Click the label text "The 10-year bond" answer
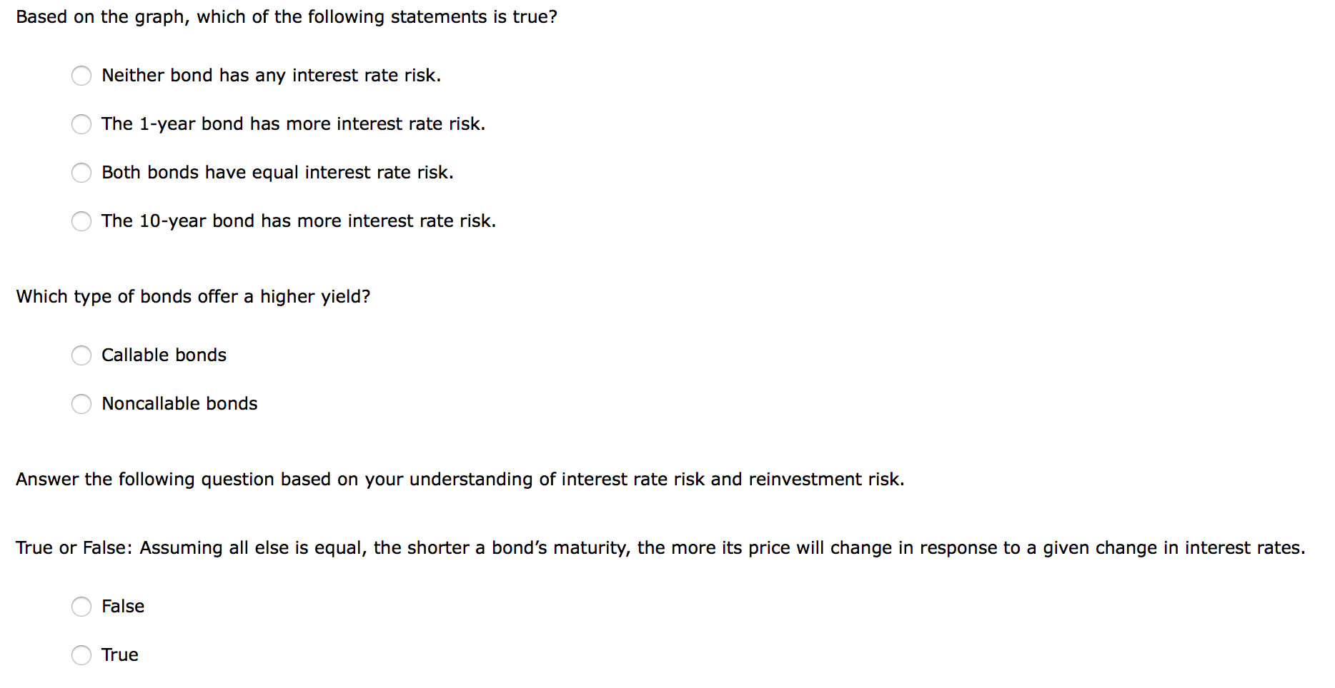The image size is (1335, 688). [x=299, y=221]
